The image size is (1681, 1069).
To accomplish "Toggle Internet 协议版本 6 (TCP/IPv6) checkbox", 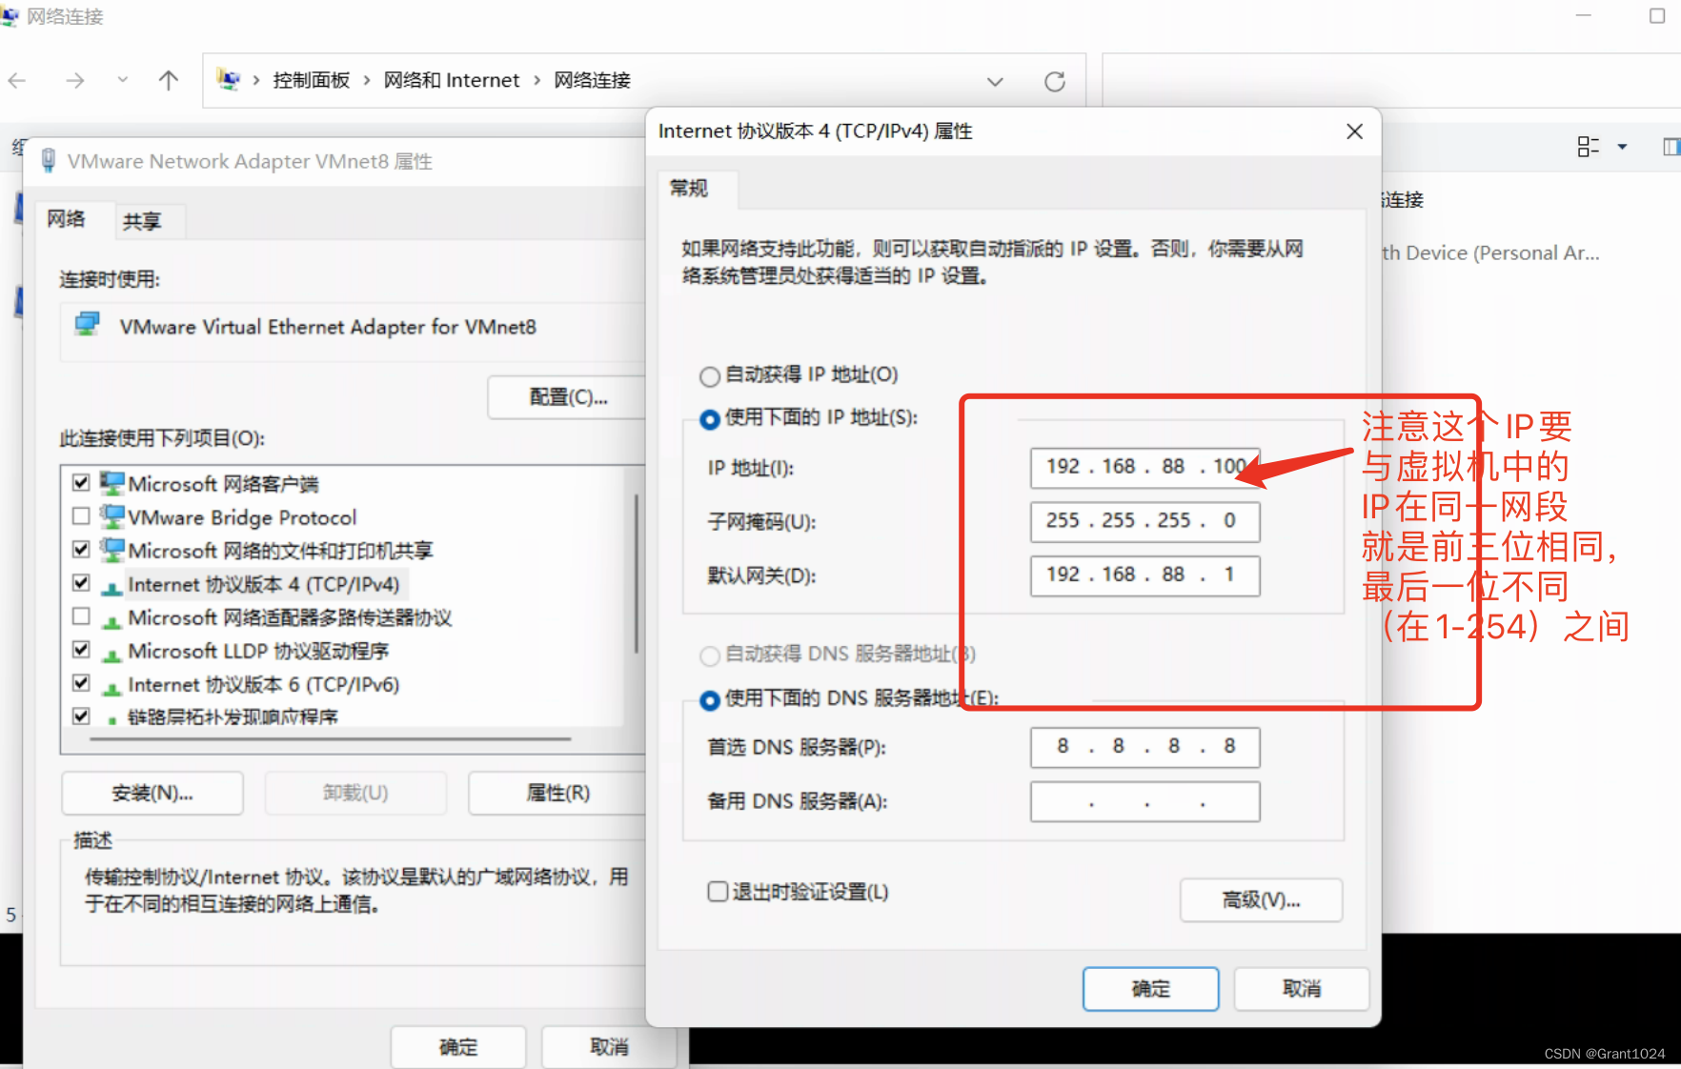I will [81, 682].
